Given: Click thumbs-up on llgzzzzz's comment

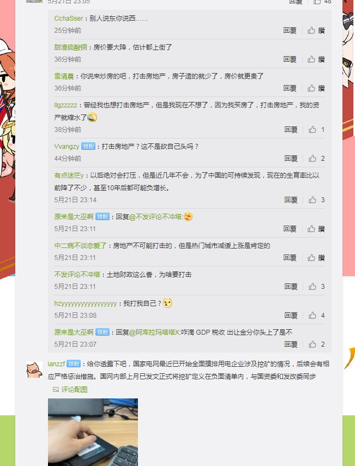Looking at the screenshot, I should pyautogui.click(x=312, y=130).
